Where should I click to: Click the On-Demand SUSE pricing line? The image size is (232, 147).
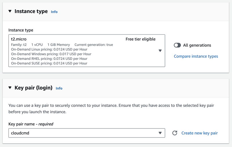coord(49,63)
